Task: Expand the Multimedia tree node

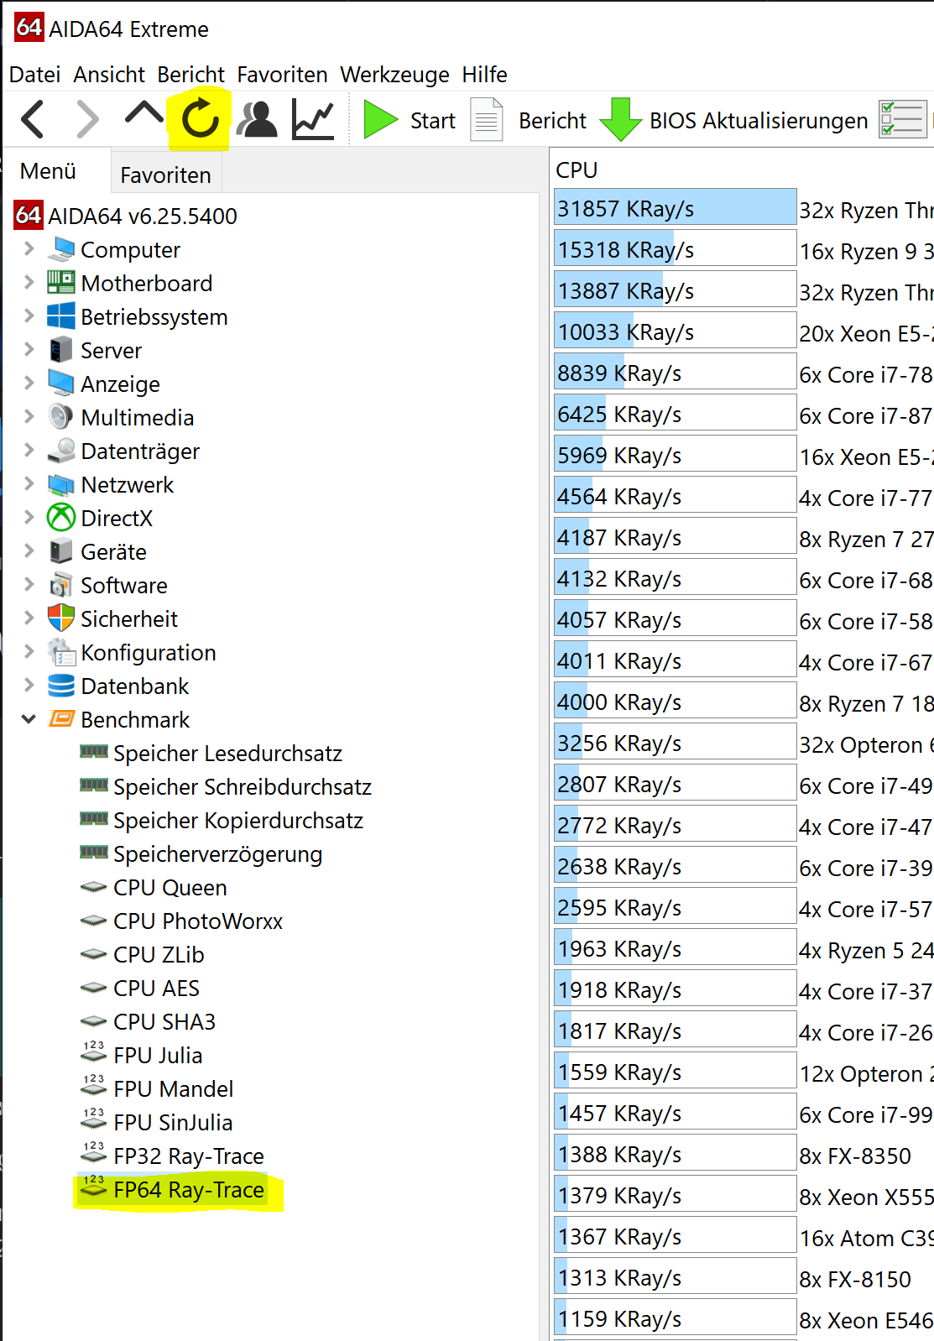Action: [x=29, y=416]
